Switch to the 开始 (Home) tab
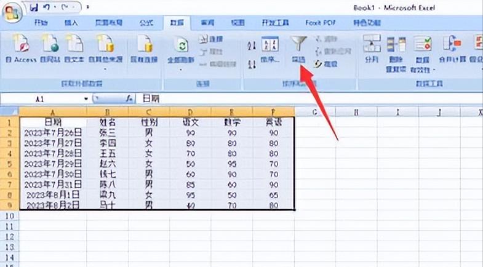This screenshot has width=483, height=267. (41, 23)
